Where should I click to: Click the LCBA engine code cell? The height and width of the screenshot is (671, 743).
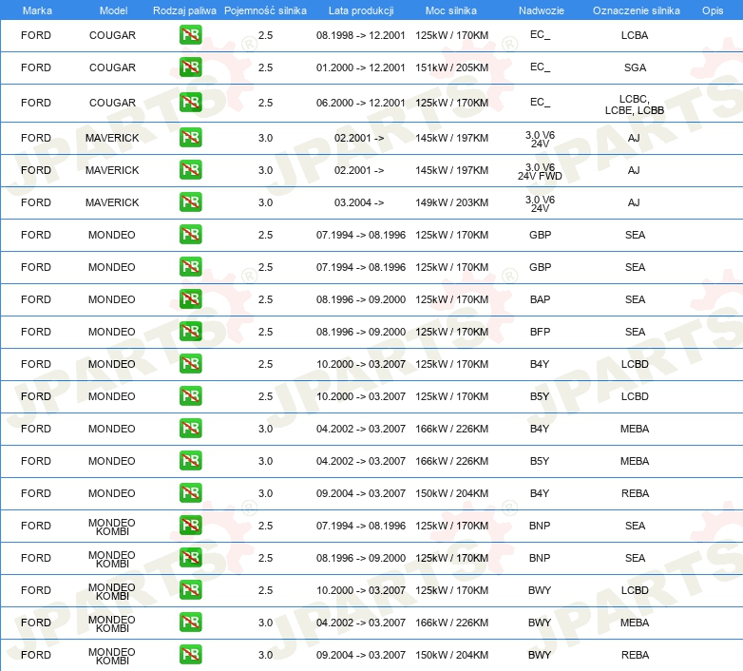pos(635,35)
